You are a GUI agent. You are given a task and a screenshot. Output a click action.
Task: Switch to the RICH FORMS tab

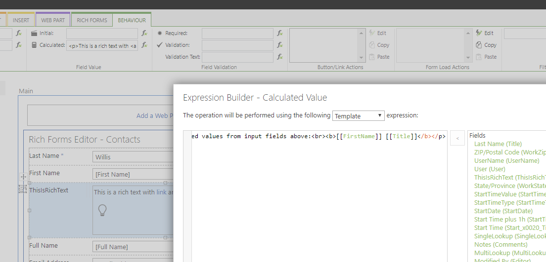(91, 20)
